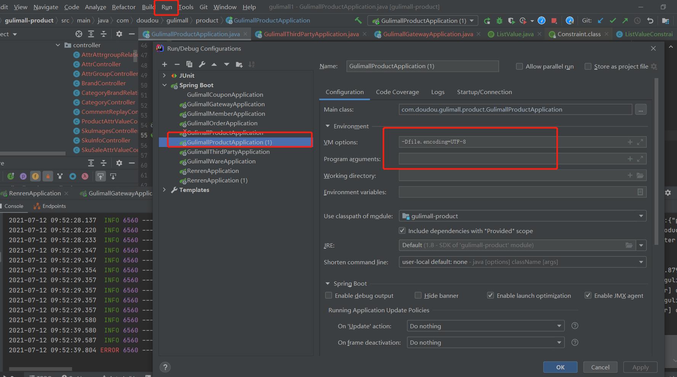Switch to ListValue.java editor tab

515,34
